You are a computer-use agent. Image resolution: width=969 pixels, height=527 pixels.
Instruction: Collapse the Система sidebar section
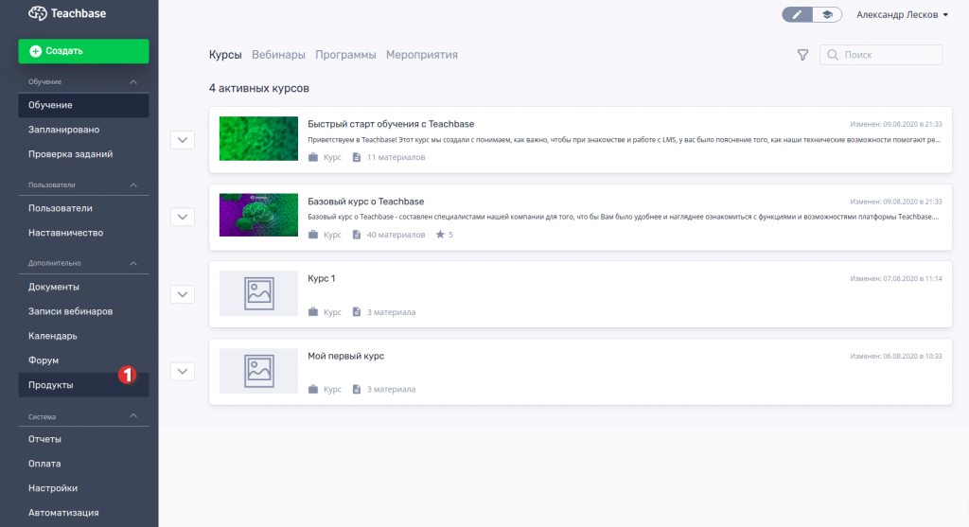click(132, 415)
